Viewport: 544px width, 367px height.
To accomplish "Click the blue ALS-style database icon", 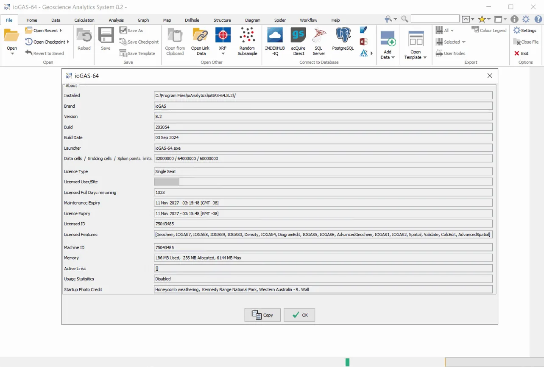I will click(363, 53).
